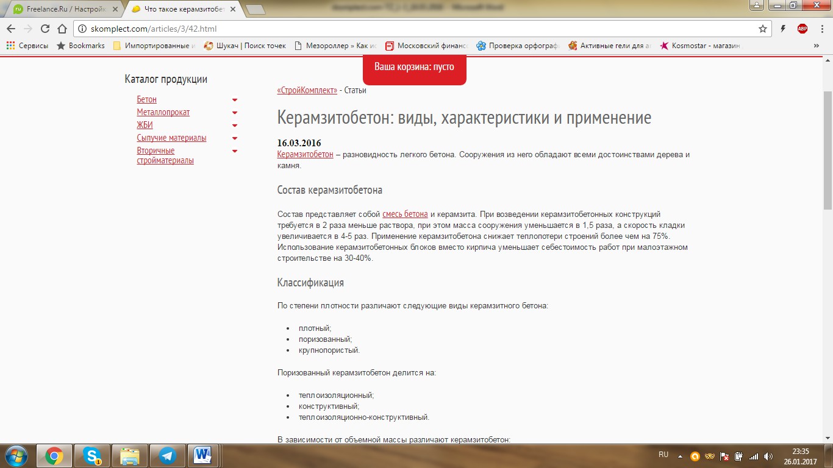This screenshot has width=833, height=468.
Task: Click the orange circular tray icon
Action: click(x=695, y=456)
